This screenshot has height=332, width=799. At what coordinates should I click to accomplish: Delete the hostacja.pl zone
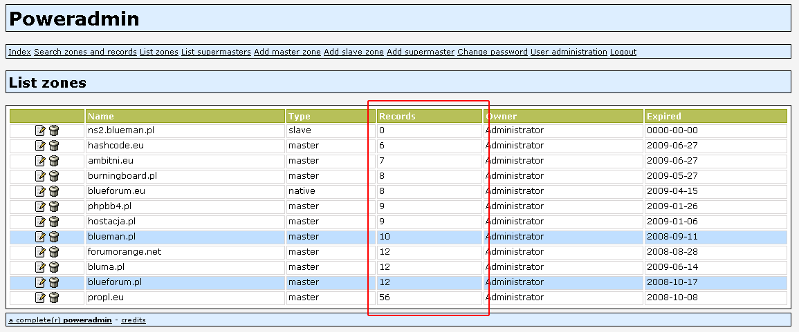click(53, 222)
